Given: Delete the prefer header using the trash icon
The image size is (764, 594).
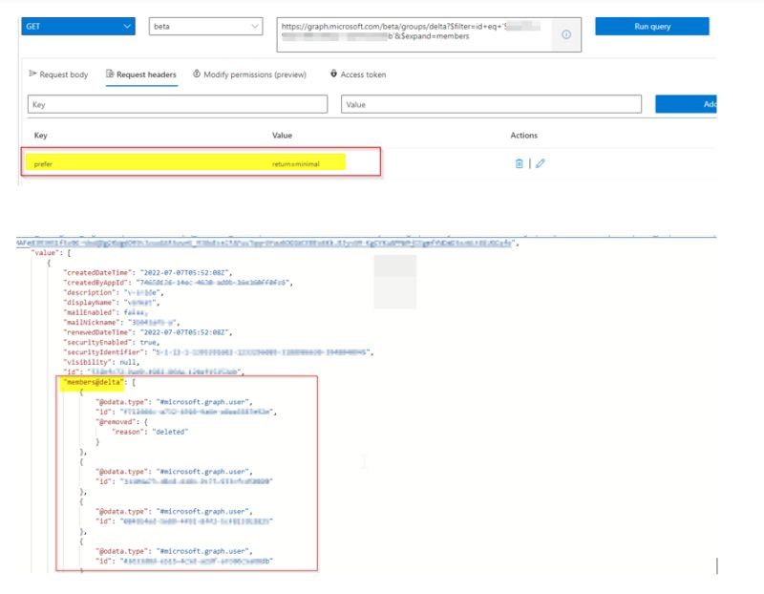Looking at the screenshot, I should (x=519, y=162).
